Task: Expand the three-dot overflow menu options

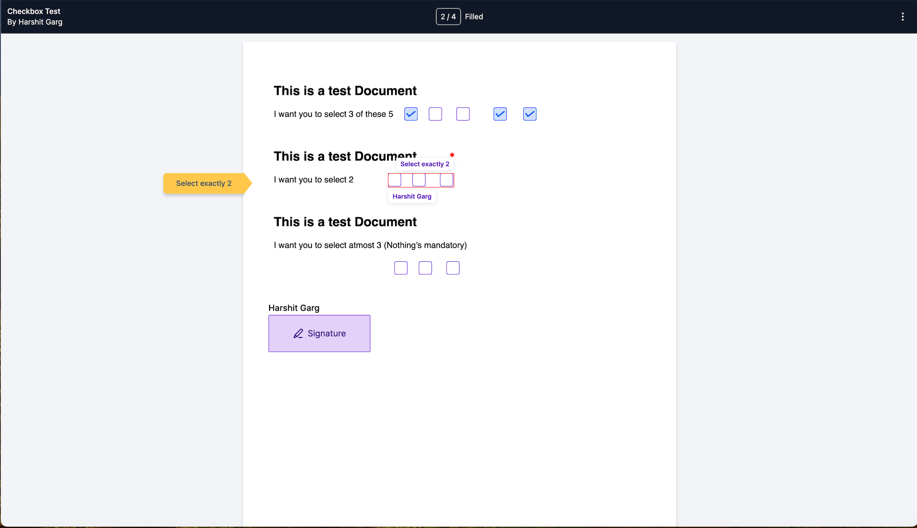Action: pyautogui.click(x=903, y=16)
